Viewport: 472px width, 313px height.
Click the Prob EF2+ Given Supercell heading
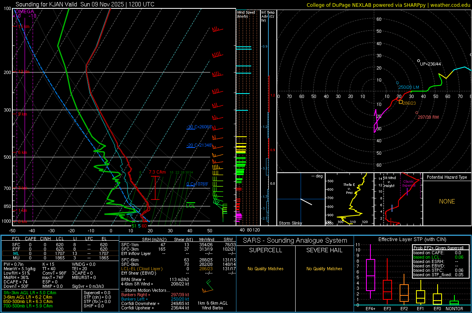(438, 248)
